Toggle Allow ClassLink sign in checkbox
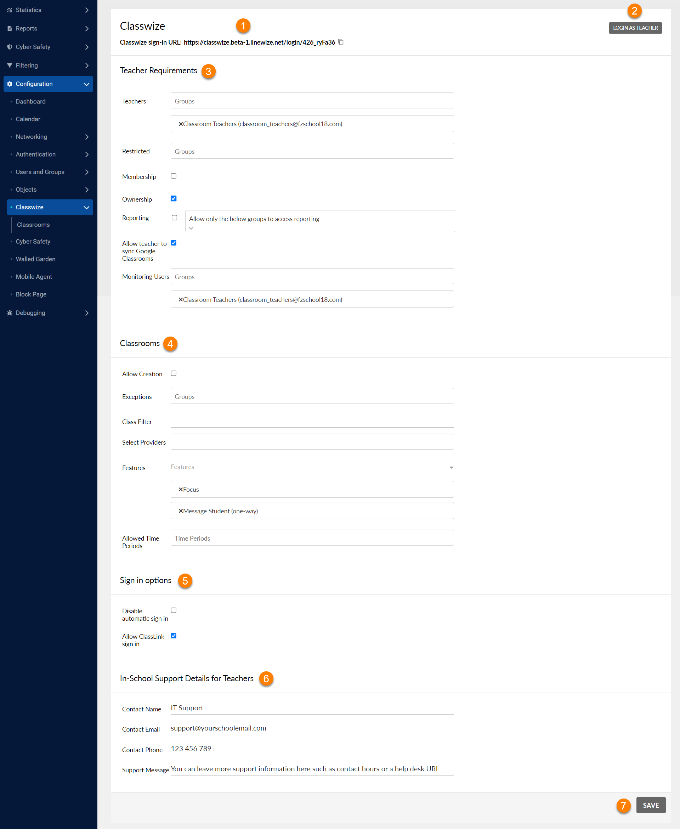680x829 pixels. click(x=174, y=636)
